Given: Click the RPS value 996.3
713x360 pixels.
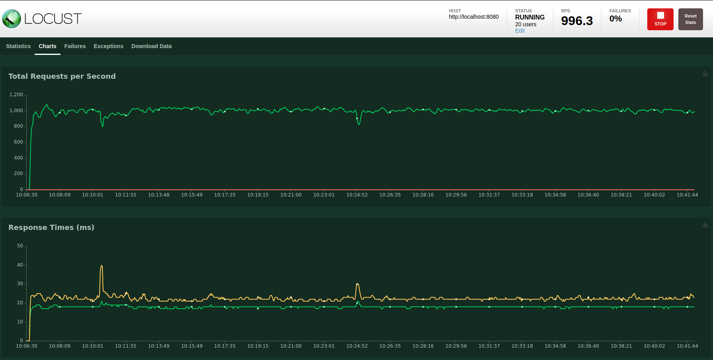Looking at the screenshot, I should 577,21.
